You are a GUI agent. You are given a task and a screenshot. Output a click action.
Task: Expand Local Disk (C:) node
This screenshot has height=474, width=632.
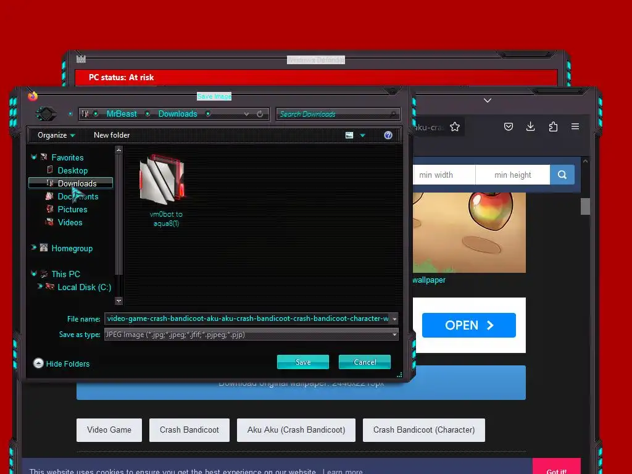tap(40, 286)
